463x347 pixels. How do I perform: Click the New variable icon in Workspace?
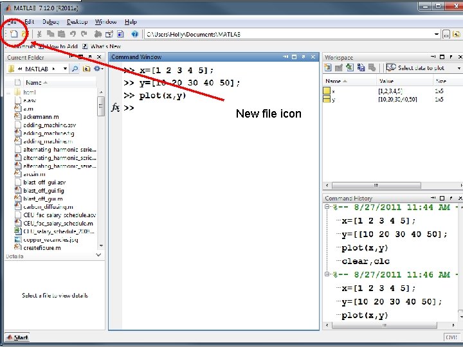pos(327,68)
